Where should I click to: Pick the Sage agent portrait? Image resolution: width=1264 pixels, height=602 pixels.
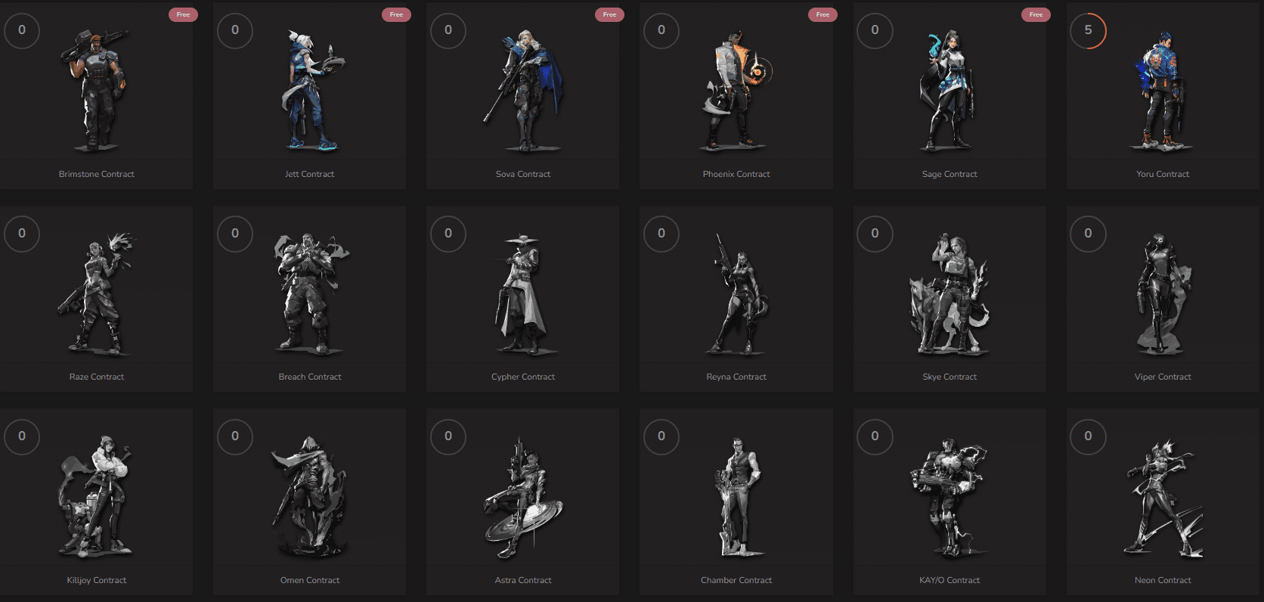pyautogui.click(x=950, y=89)
